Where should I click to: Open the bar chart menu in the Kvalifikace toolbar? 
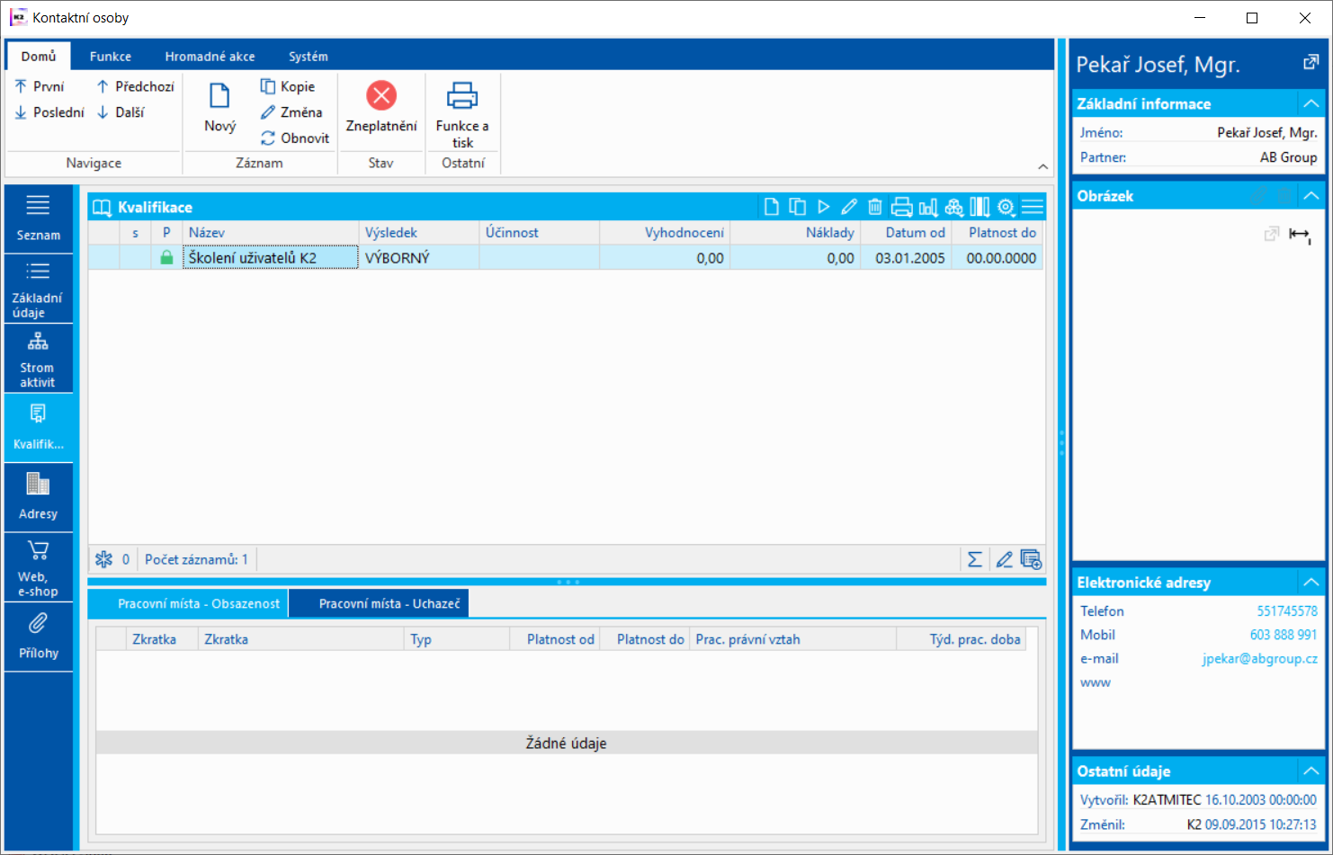928,207
